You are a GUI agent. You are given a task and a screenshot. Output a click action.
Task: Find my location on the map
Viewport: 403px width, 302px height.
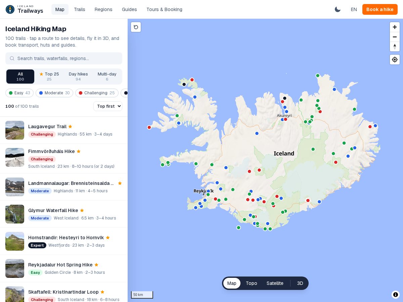tap(395, 59)
